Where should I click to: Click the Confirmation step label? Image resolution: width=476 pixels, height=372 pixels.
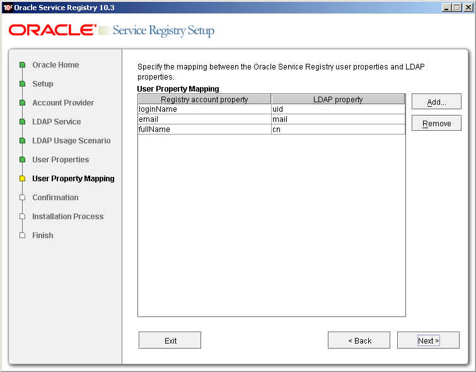pyautogui.click(x=55, y=198)
